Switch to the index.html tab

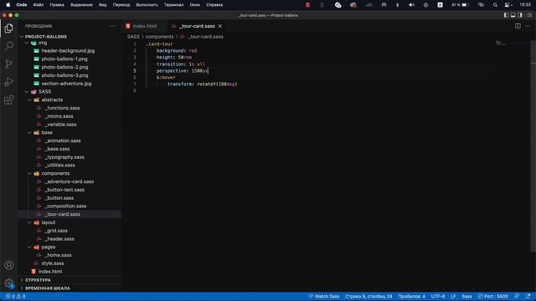[x=145, y=26]
